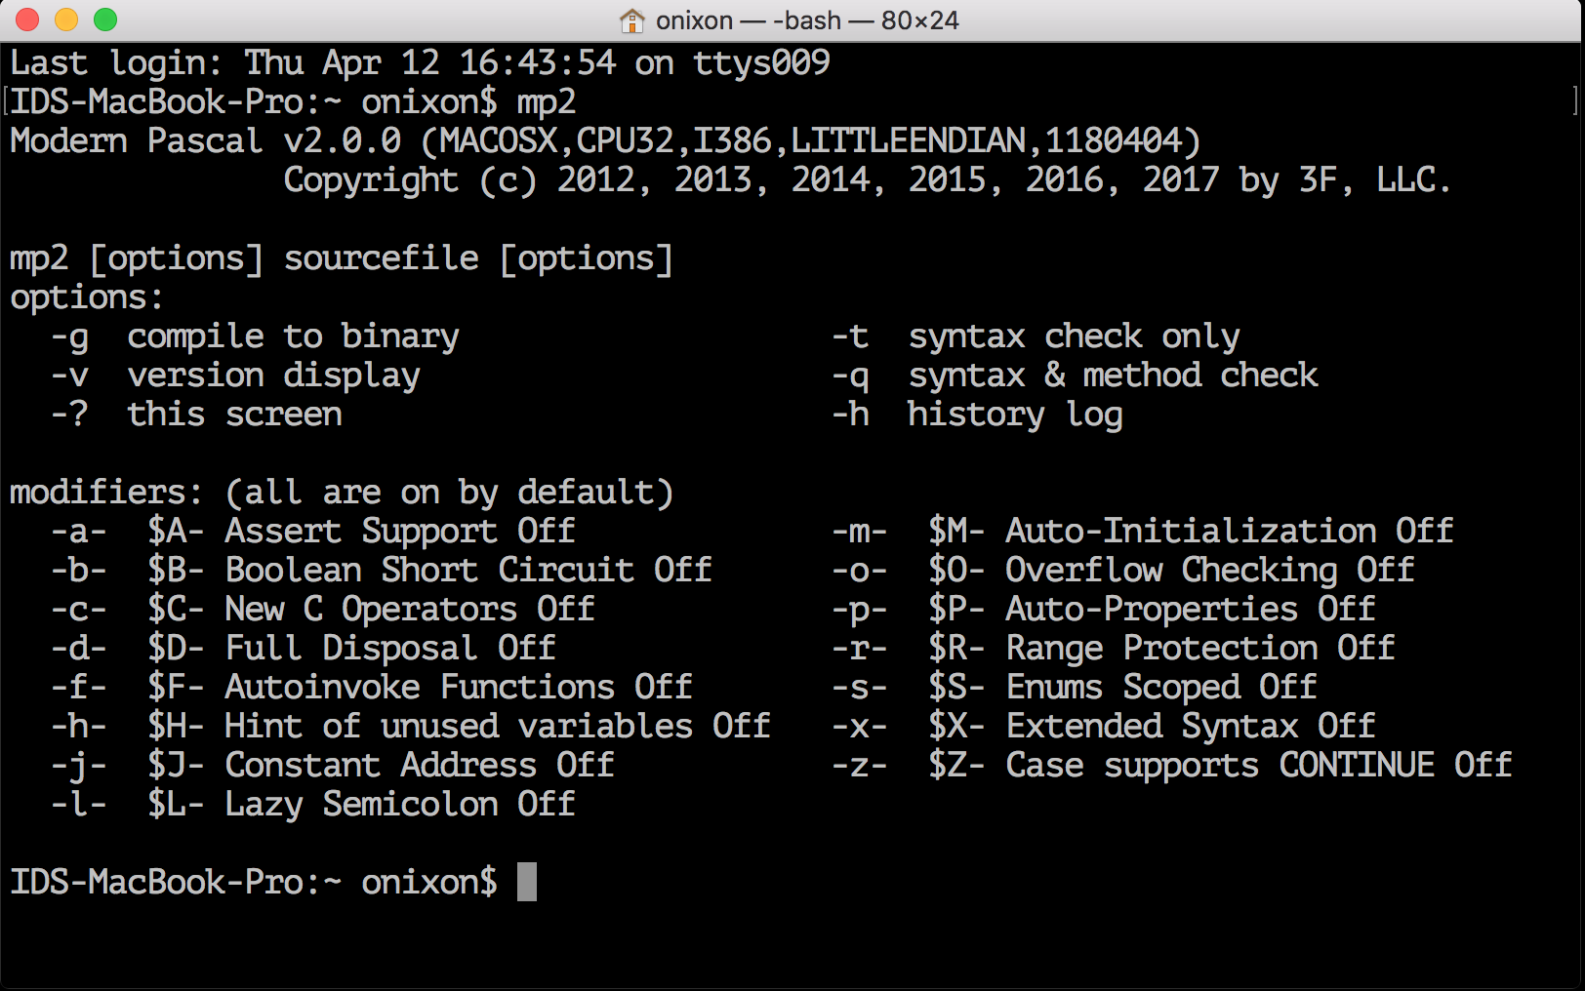Click the window title 'onixon — -bash — 80×24'
This screenshot has width=1585, height=991.
coord(807,20)
